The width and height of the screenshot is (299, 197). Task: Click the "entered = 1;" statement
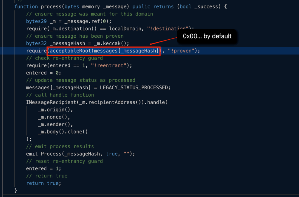click(x=44, y=168)
